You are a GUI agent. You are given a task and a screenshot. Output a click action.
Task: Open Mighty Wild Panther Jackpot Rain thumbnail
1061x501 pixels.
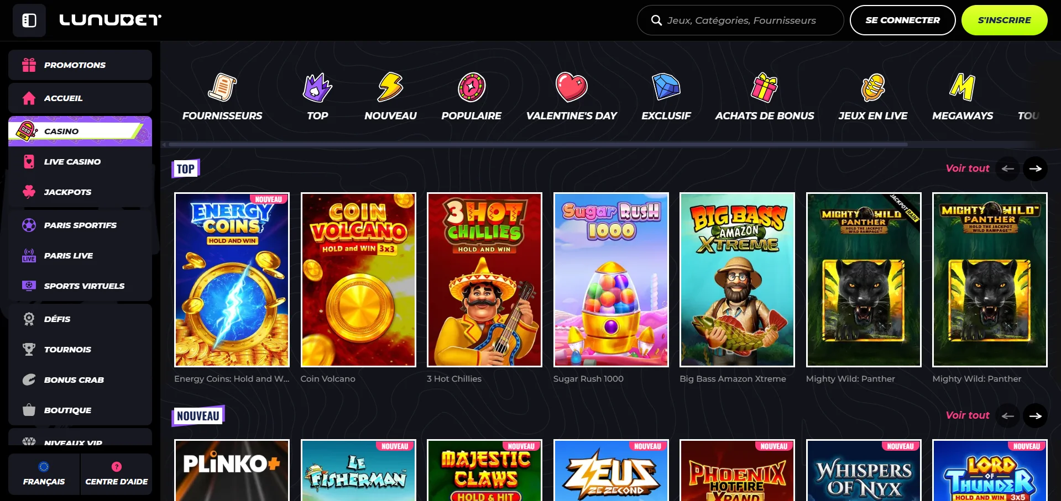864,279
